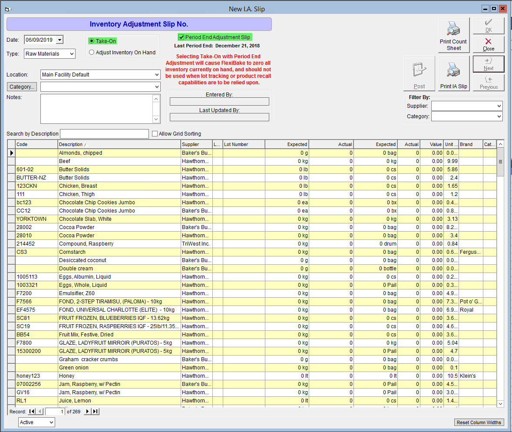Click the red X Close button
Image resolution: width=512 pixels, height=432 pixels.
[489, 44]
